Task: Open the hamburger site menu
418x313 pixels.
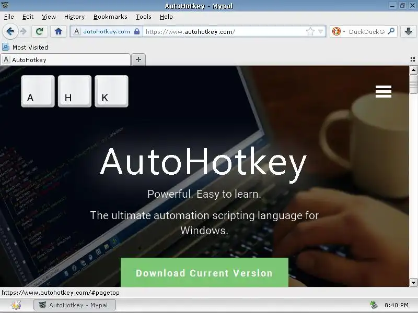Action: (x=384, y=91)
